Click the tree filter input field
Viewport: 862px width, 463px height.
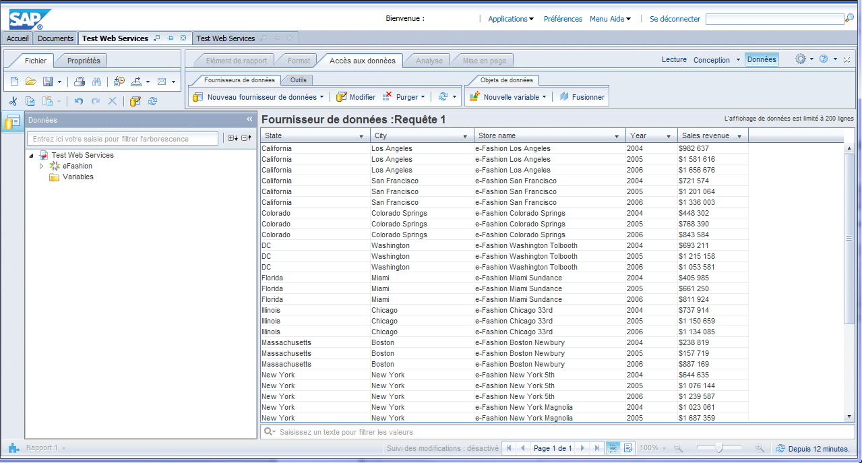(x=123, y=139)
